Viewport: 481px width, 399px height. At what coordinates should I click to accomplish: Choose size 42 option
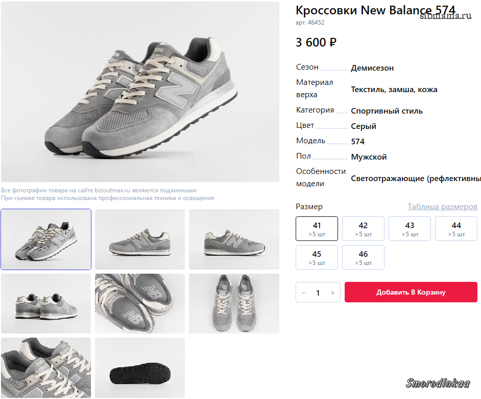pos(363,229)
